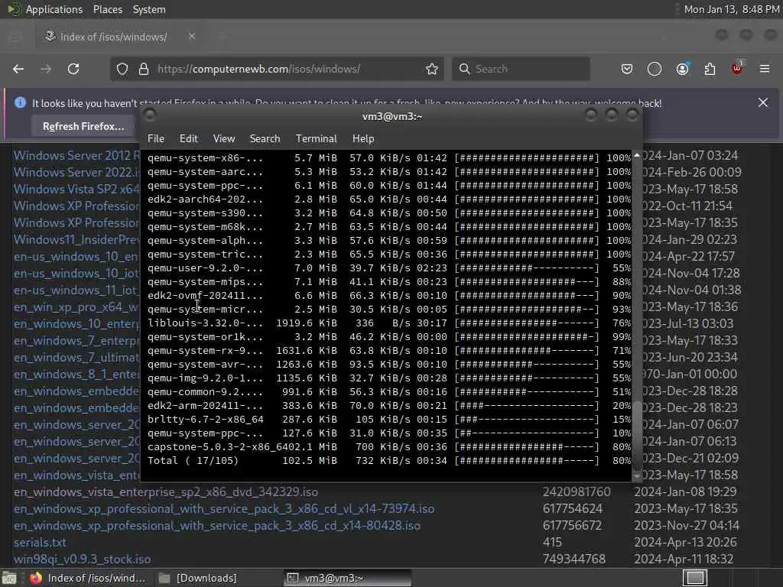Open the terminal window menu button
Image resolution: width=783 pixels, height=587 pixels.
point(150,115)
